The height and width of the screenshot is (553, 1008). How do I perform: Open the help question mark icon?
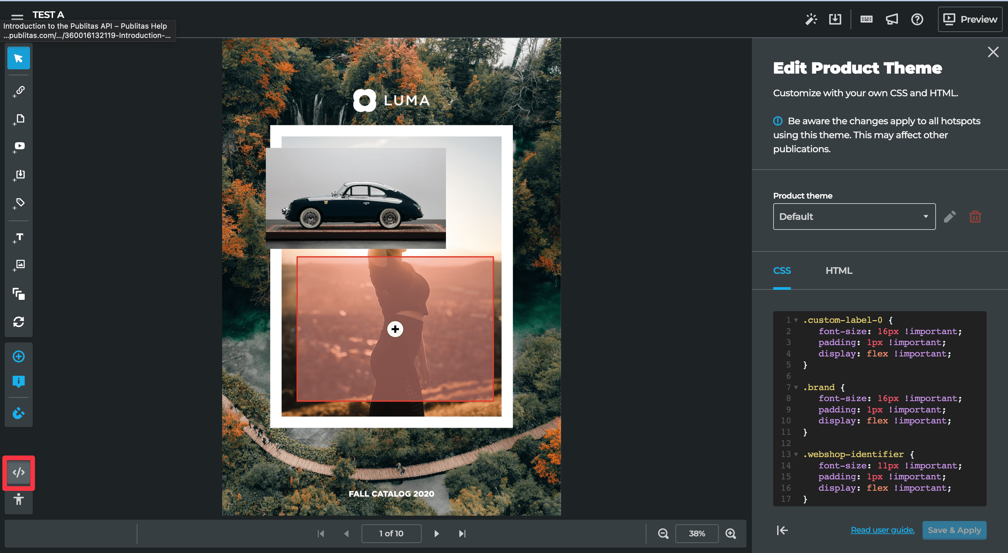(x=917, y=19)
